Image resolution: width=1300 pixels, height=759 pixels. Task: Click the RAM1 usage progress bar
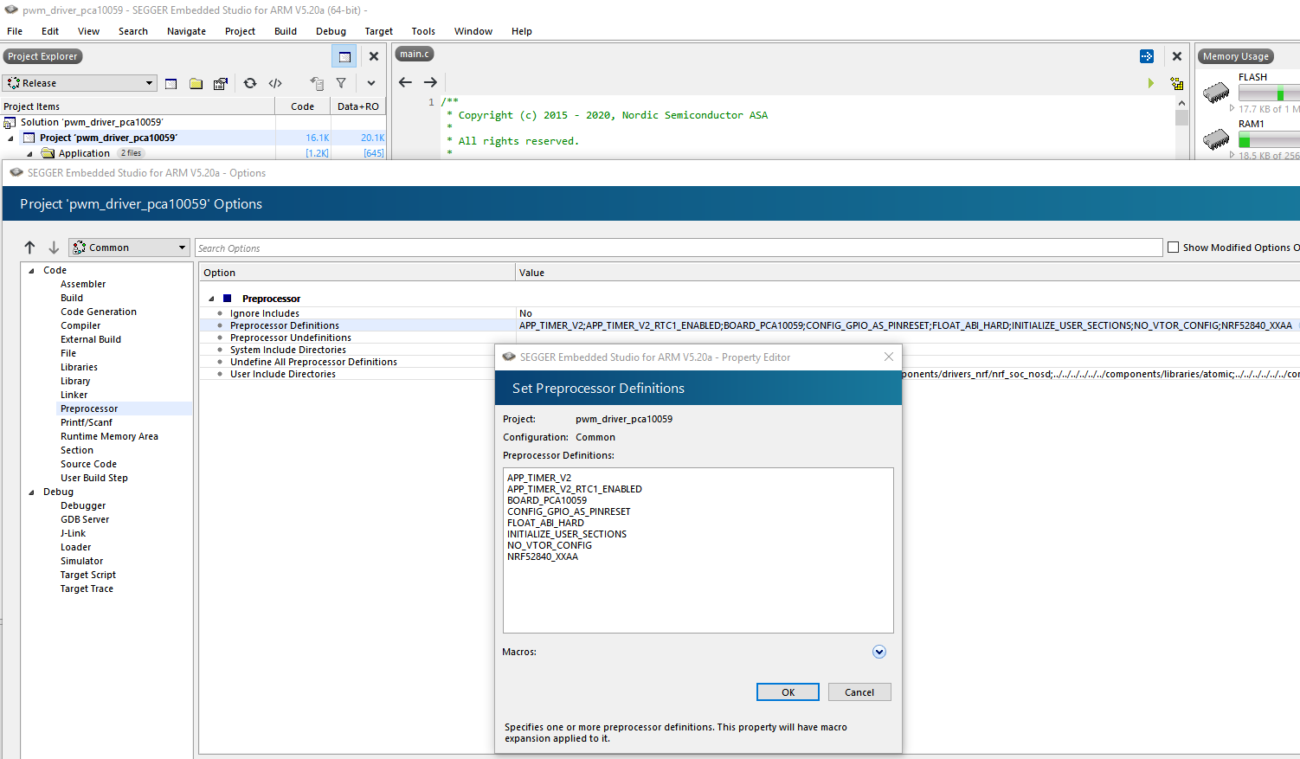[x=1269, y=139]
